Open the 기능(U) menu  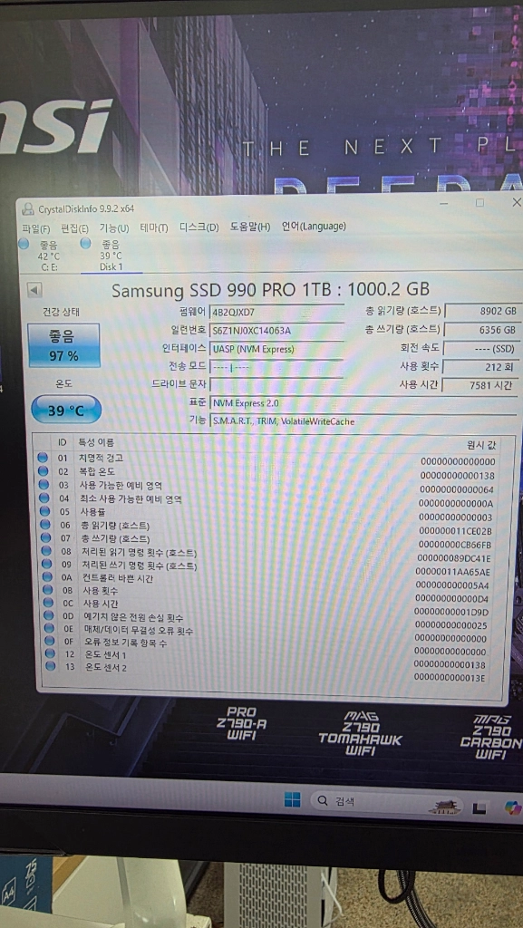pos(113,227)
